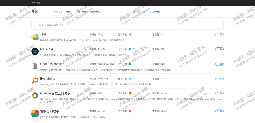Open the 应用商店 tab
255x123 pixels.
pos(58,12)
